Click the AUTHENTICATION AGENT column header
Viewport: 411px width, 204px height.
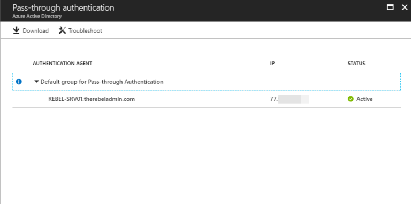63,64
